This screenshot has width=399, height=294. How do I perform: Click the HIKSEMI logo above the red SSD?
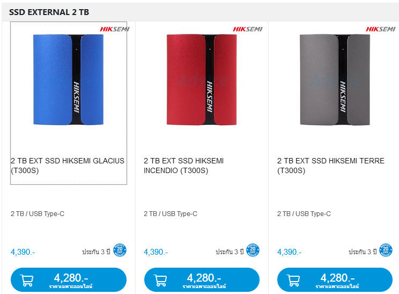click(248, 29)
